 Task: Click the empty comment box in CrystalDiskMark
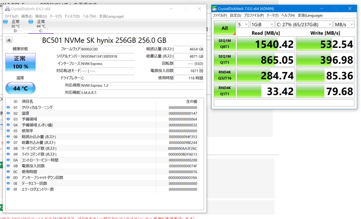(x=284, y=103)
